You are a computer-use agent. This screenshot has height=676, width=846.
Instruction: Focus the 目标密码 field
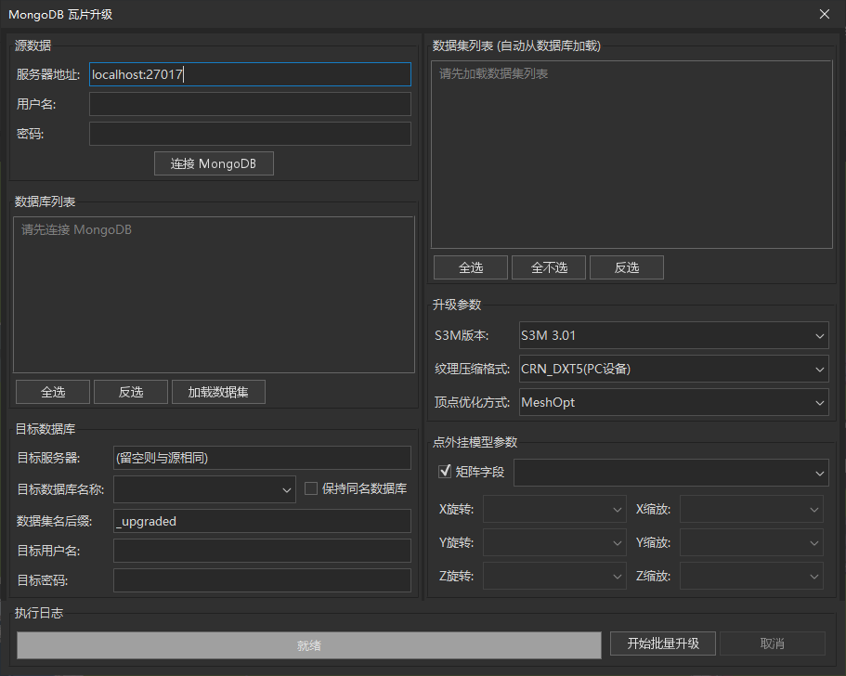262,580
